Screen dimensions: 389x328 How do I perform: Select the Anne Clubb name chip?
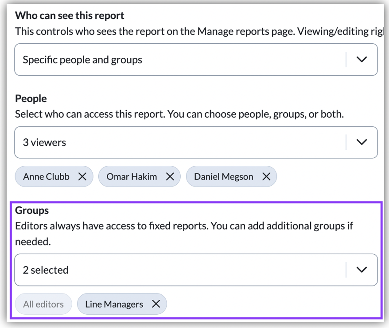point(46,176)
